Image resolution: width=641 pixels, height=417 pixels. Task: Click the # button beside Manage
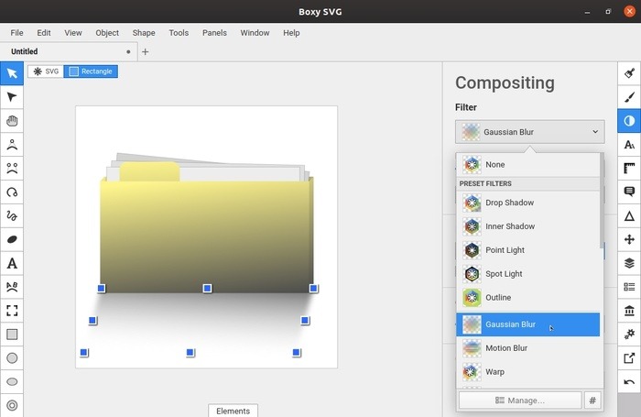[592, 401]
